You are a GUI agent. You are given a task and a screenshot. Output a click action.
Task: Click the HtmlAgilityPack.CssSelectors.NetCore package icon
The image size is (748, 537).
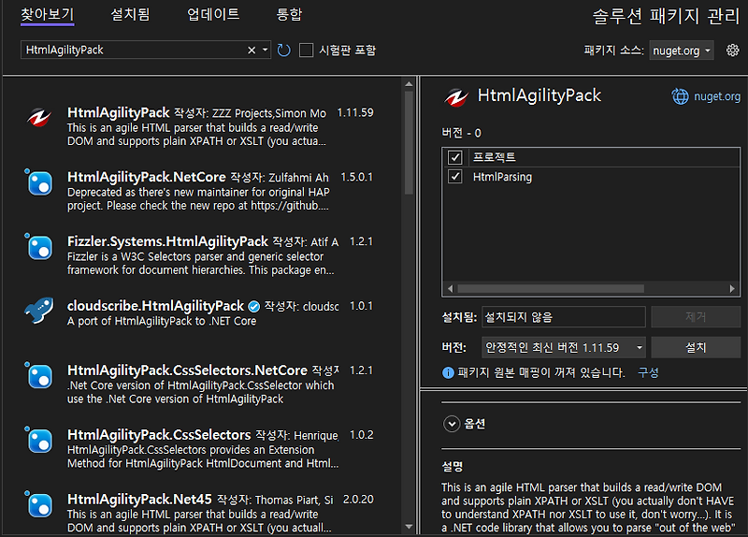[38, 376]
